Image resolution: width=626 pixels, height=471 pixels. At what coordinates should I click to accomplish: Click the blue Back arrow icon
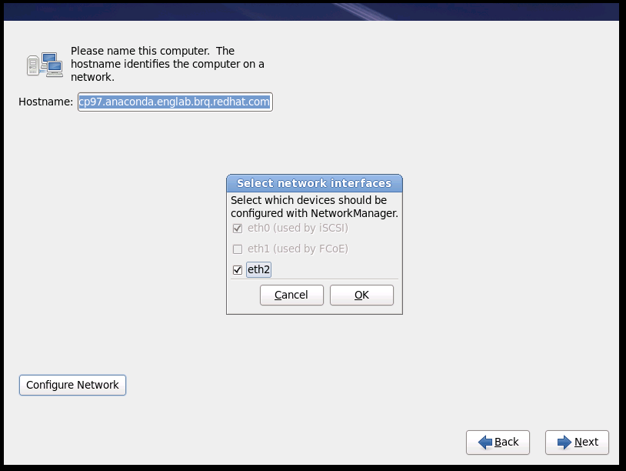(x=485, y=443)
